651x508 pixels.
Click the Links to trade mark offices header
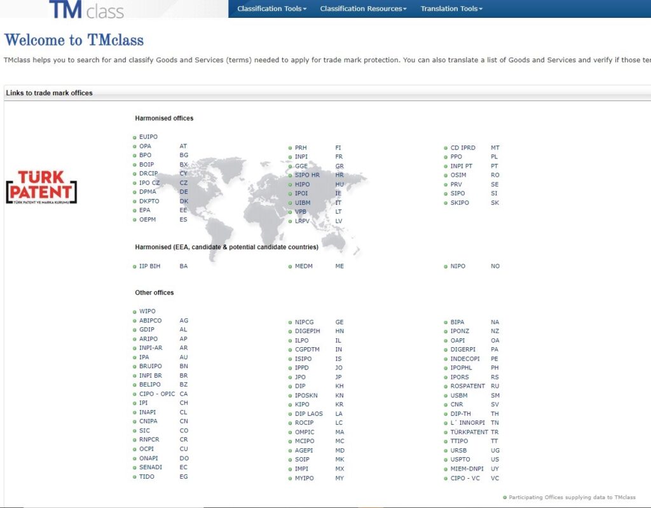[50, 93]
